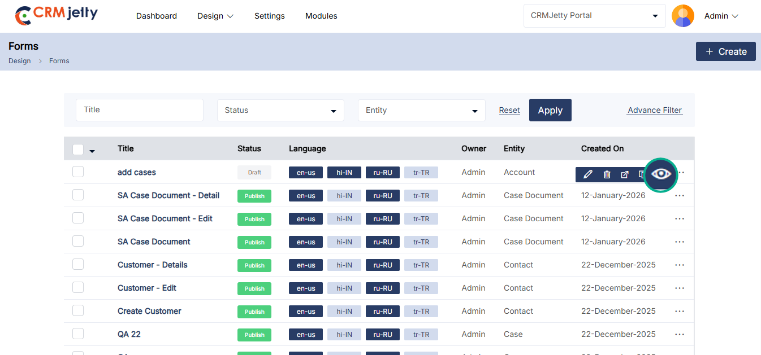Click the Admin user avatar
The width and height of the screenshot is (761, 355).
click(683, 16)
